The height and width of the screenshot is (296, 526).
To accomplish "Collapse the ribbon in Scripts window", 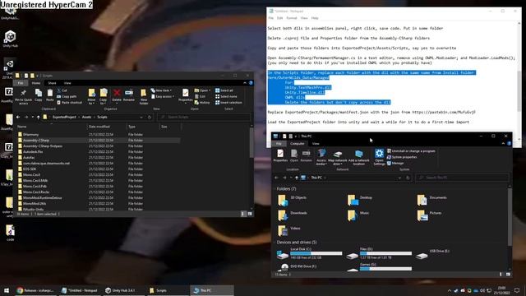I will 245,83.
